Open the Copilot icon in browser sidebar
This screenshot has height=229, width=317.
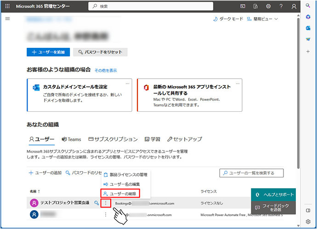click(308, 17)
